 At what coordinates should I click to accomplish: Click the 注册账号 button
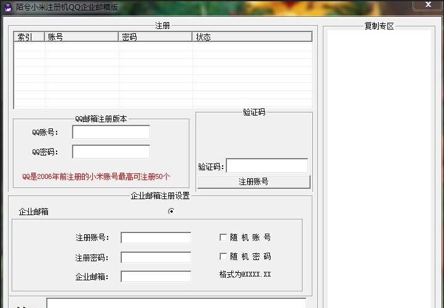(254, 182)
